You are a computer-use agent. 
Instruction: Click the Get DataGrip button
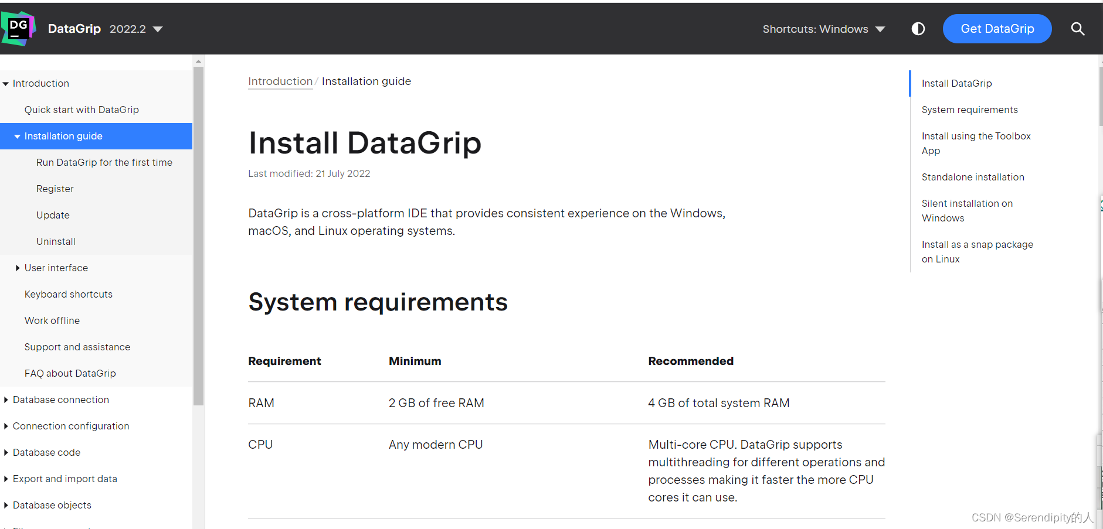(x=997, y=28)
